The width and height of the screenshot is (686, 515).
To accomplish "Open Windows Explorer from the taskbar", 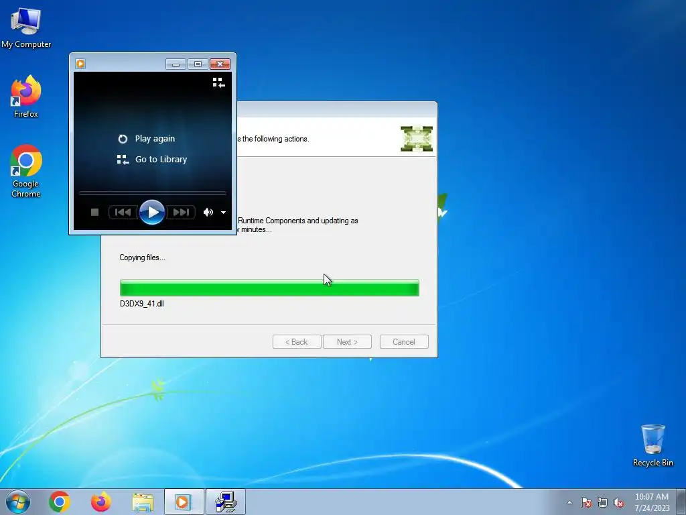I will [x=143, y=502].
